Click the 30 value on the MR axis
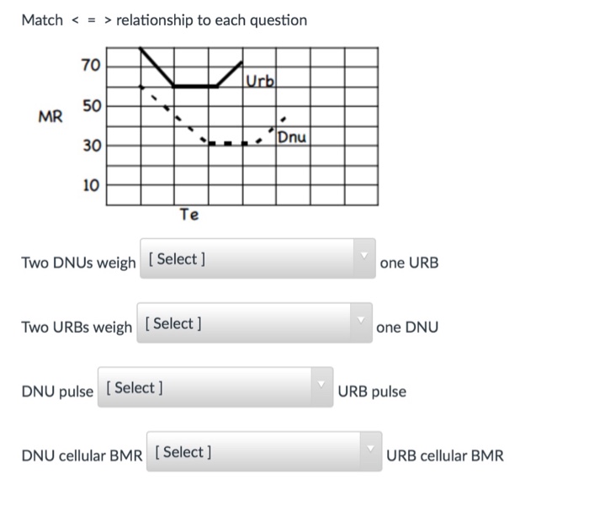 click(x=90, y=146)
